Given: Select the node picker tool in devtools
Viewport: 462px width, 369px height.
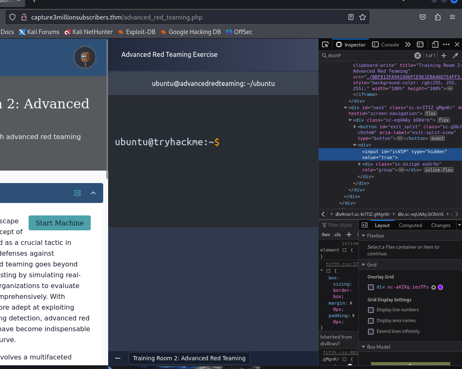Looking at the screenshot, I should (325, 44).
